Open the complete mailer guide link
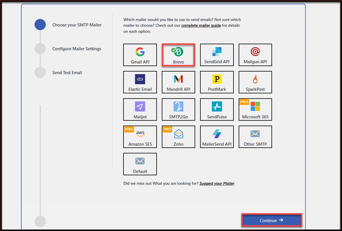The image size is (342, 231). (x=201, y=26)
